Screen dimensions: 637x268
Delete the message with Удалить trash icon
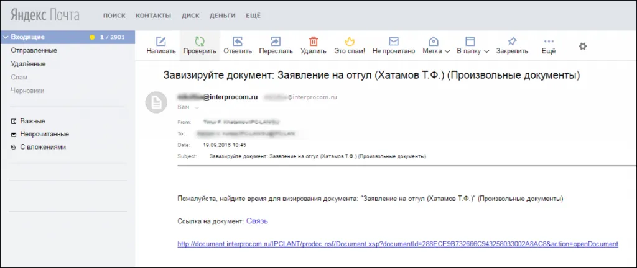[x=314, y=42]
